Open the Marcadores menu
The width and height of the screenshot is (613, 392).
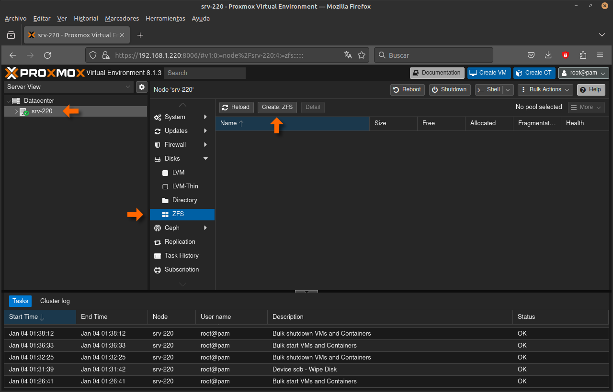pos(122,19)
